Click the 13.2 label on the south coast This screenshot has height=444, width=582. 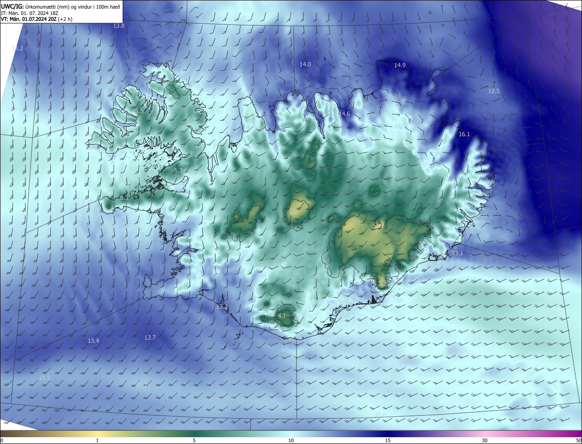point(222,307)
